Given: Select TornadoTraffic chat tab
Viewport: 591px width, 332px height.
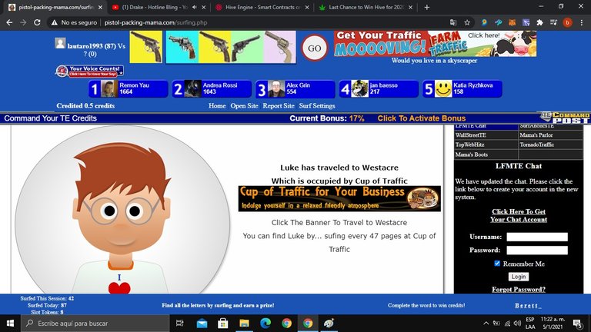Looking at the screenshot, I should click(550, 144).
